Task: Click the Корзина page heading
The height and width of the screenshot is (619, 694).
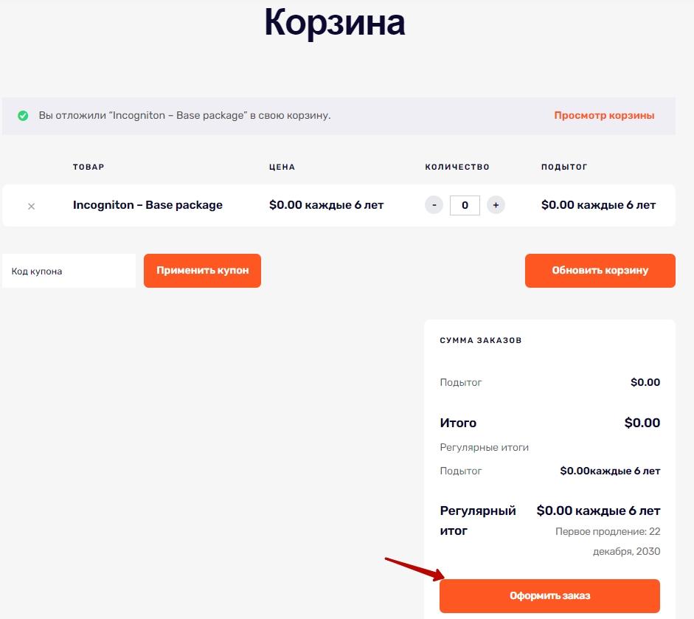Action: pyautogui.click(x=335, y=23)
